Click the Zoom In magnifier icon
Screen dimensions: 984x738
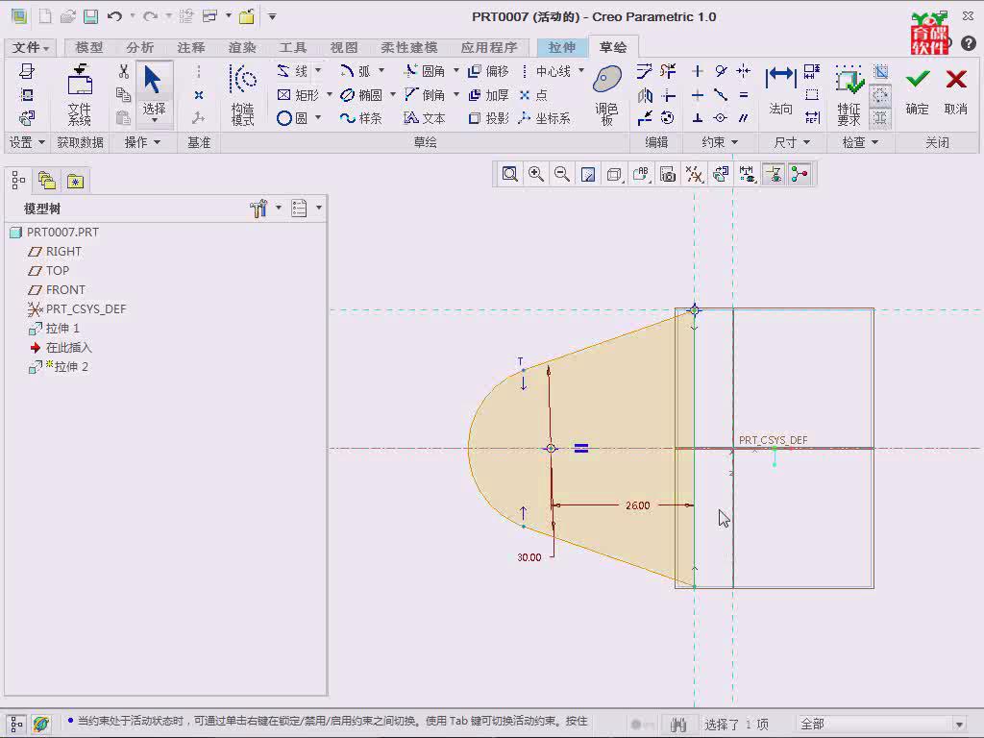[x=536, y=174]
